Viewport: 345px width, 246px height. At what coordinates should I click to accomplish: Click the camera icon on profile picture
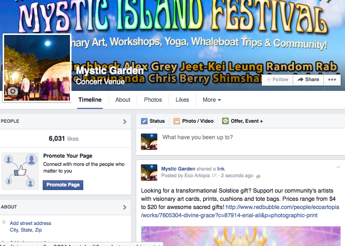pyautogui.click(x=13, y=91)
